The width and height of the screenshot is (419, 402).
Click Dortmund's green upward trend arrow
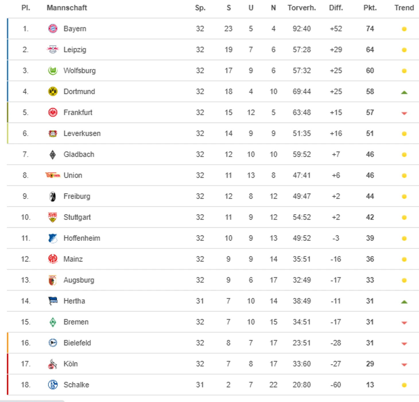click(x=404, y=92)
